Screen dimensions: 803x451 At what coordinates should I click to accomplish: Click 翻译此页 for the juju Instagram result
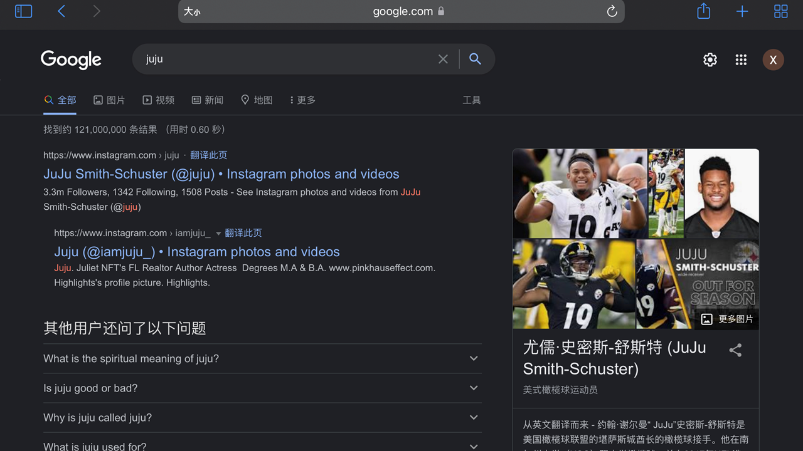click(209, 155)
